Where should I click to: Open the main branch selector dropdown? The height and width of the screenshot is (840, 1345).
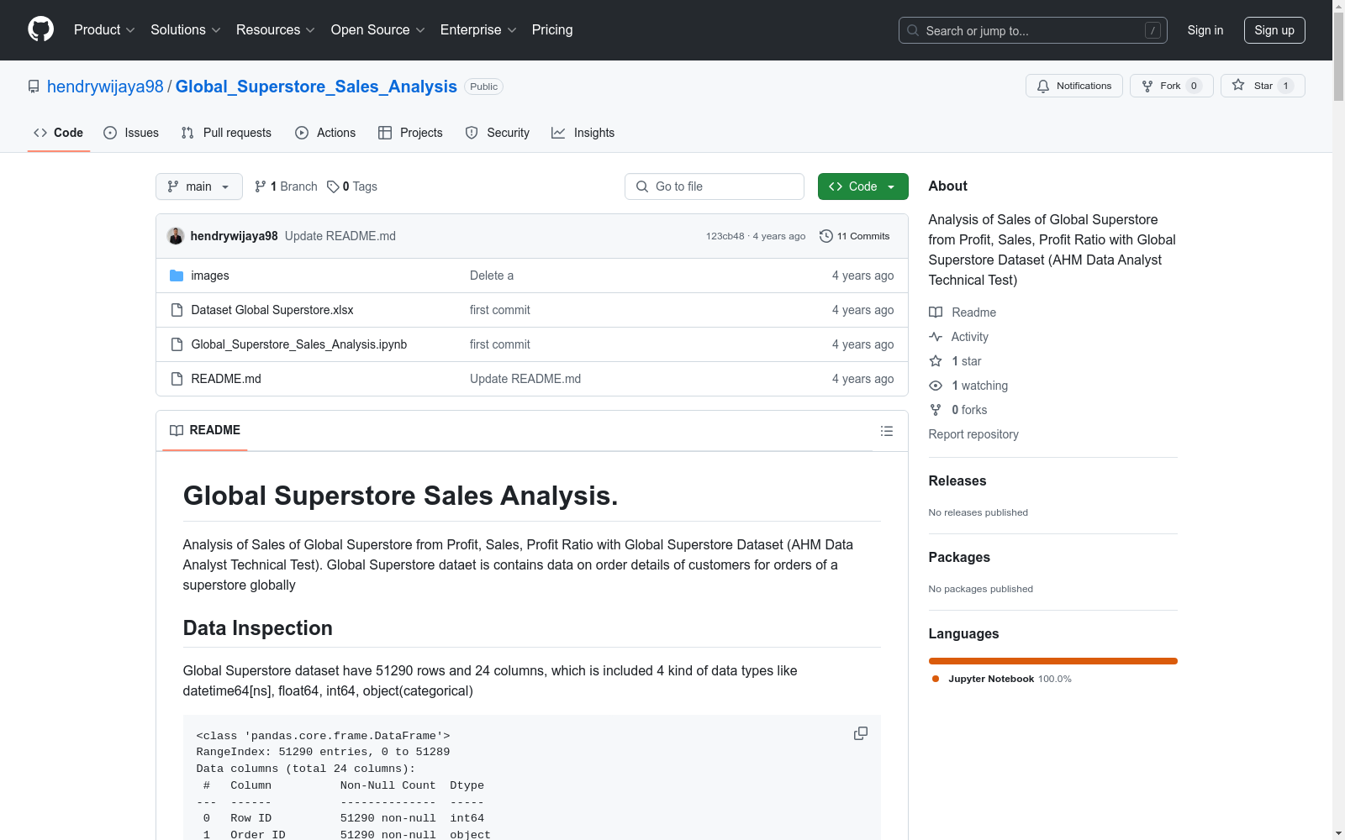pyautogui.click(x=199, y=186)
